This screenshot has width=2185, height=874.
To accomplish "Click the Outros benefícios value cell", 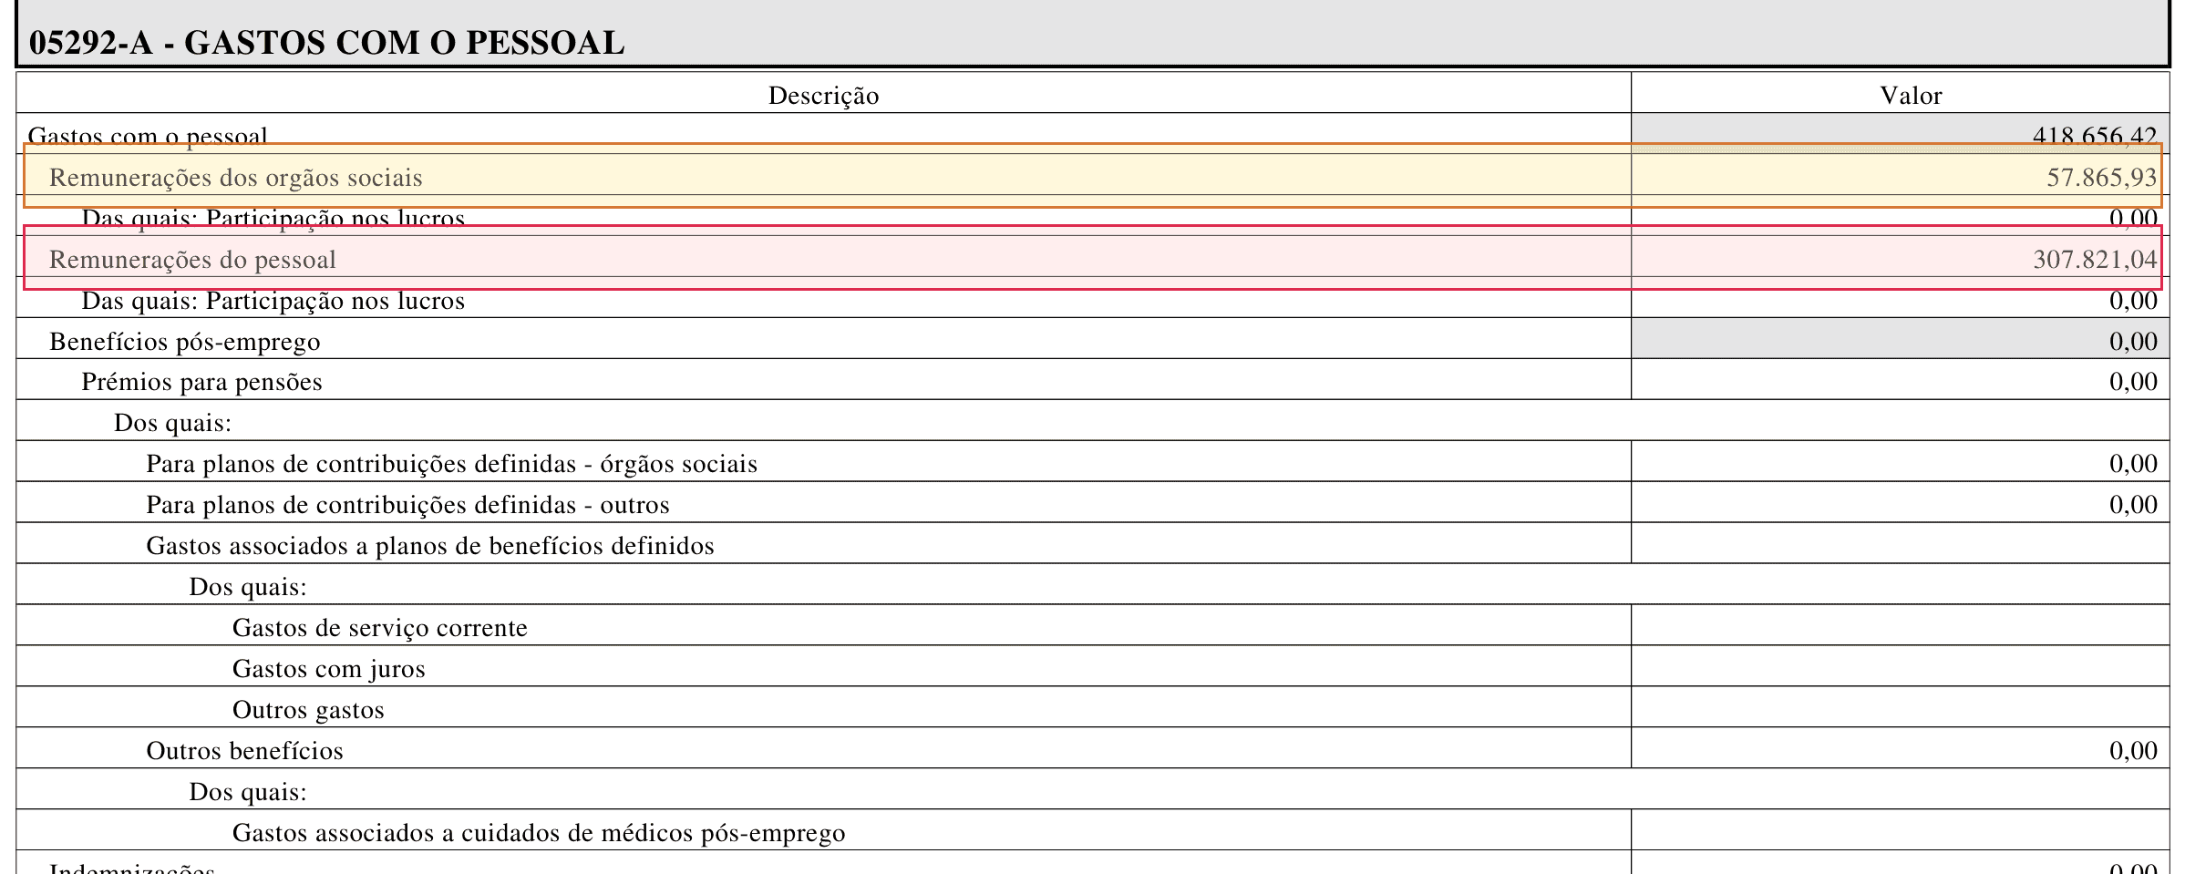I will pyautogui.click(x=1900, y=748).
